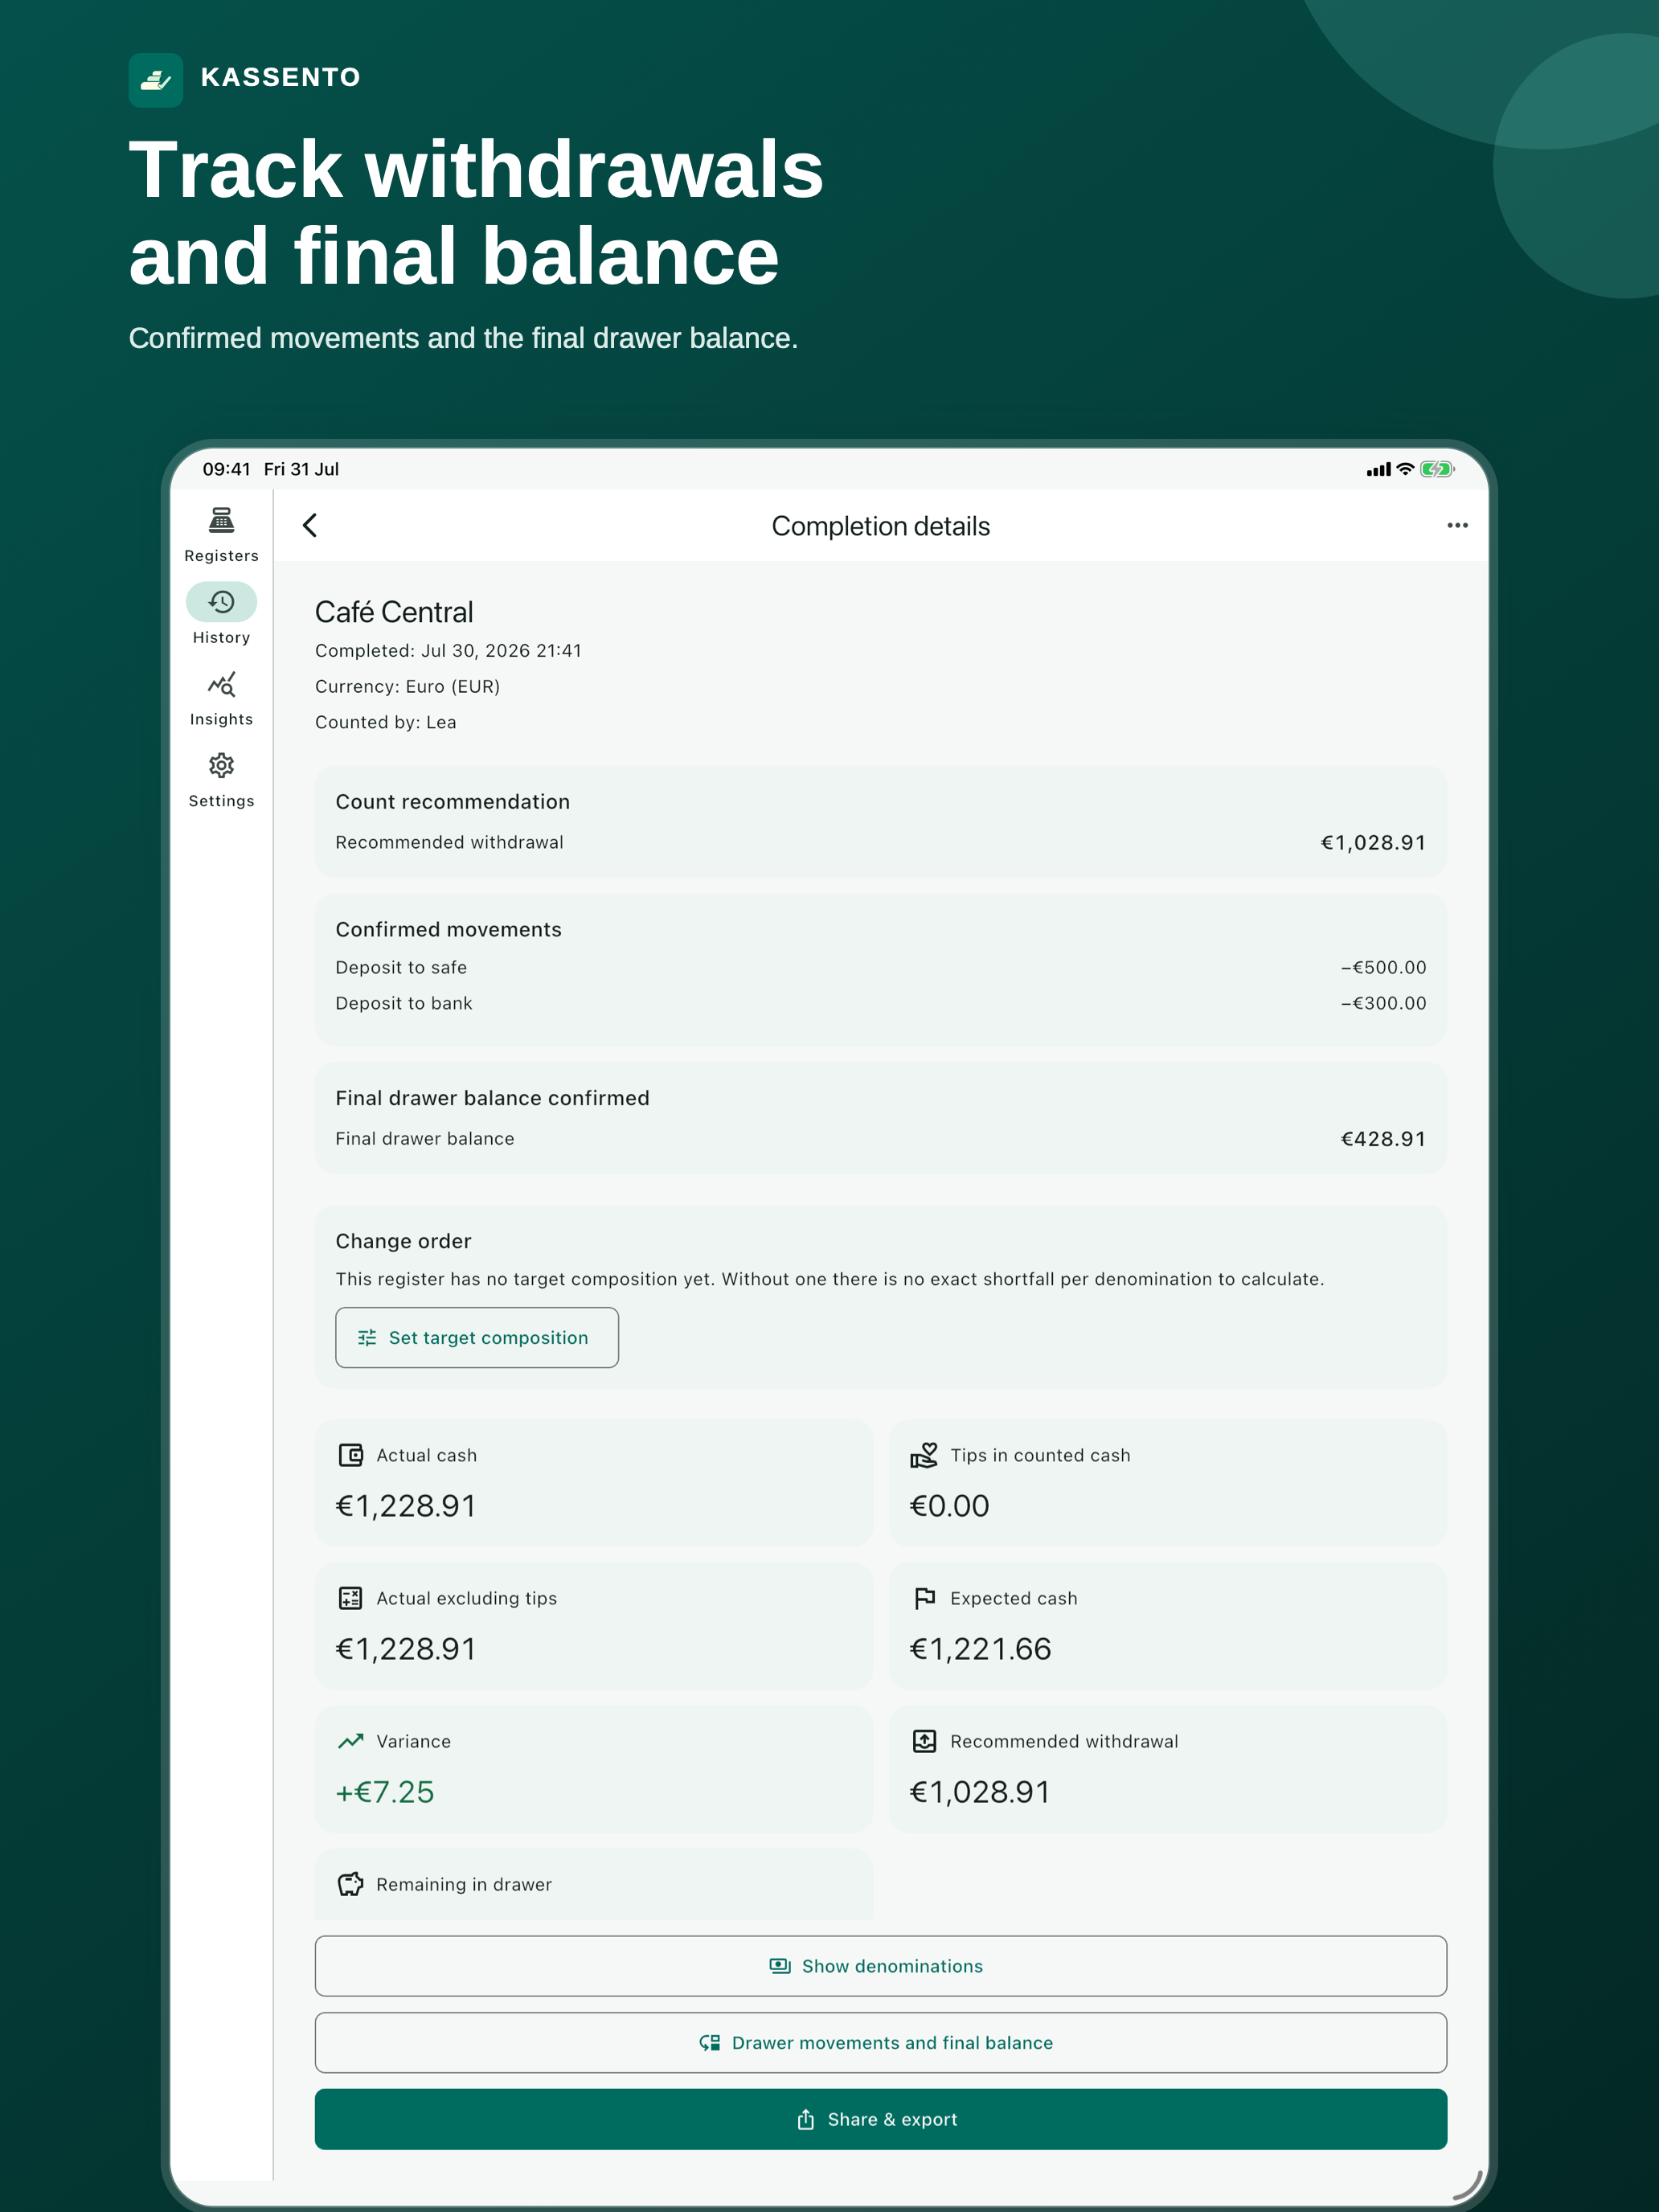Click the +€7.25 variance value
This screenshot has width=1659, height=2212.
[x=385, y=1792]
